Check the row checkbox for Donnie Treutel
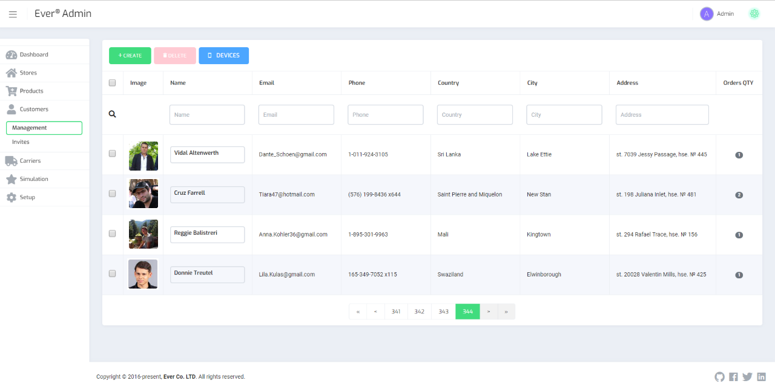Viewport: 775px width, 392px height. pyautogui.click(x=112, y=273)
